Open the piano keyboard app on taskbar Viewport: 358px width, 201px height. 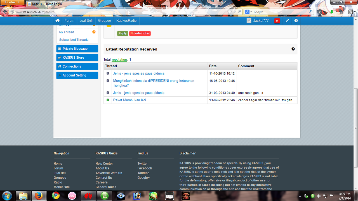click(169, 196)
